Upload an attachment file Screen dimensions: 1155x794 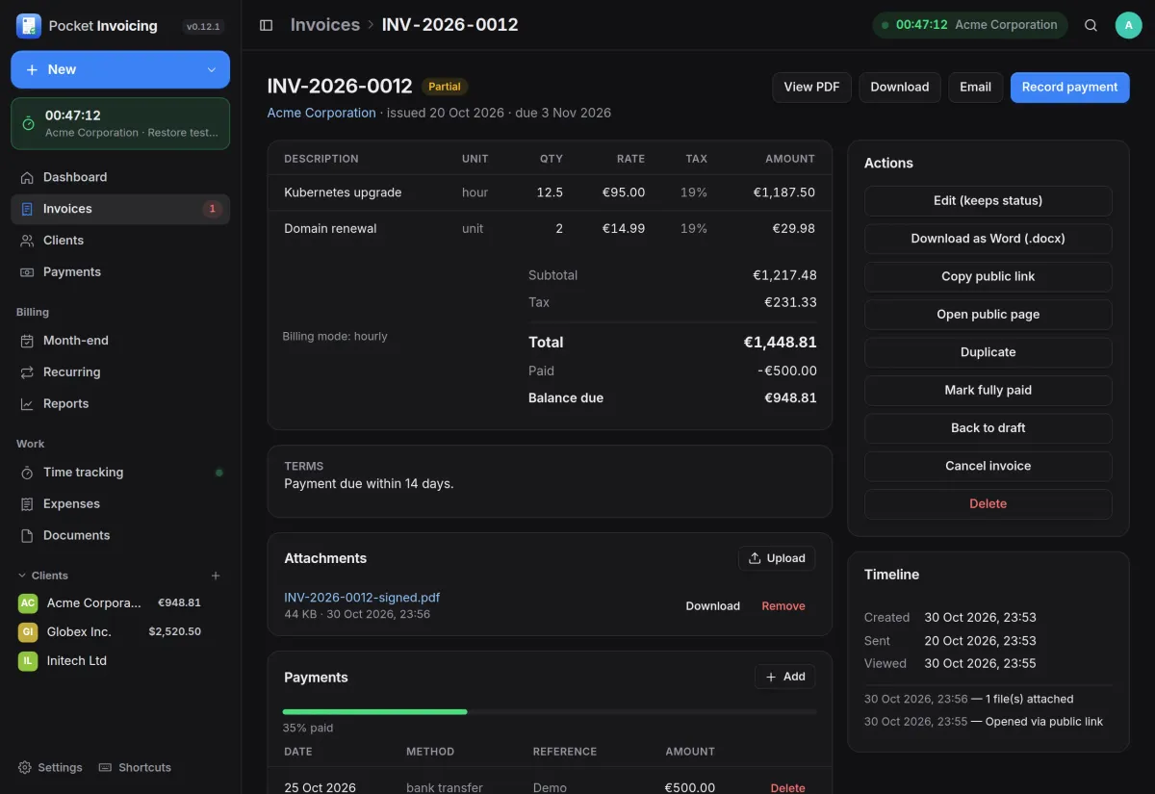(x=777, y=558)
